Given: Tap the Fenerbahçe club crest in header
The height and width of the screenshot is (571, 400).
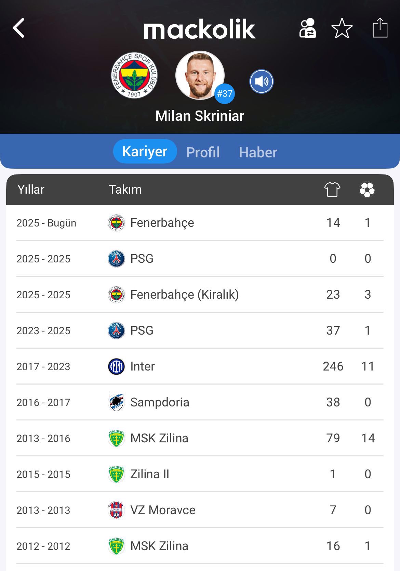Looking at the screenshot, I should [x=134, y=76].
